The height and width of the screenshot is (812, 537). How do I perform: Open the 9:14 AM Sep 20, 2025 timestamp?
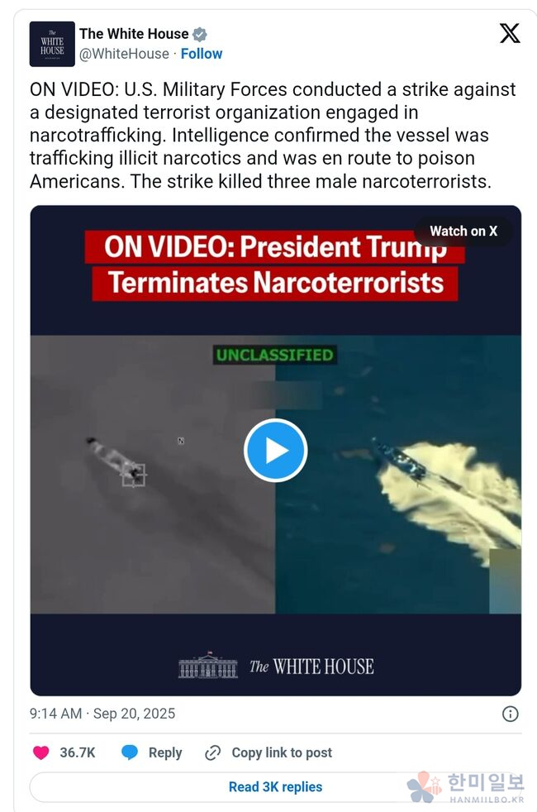pyautogui.click(x=102, y=714)
